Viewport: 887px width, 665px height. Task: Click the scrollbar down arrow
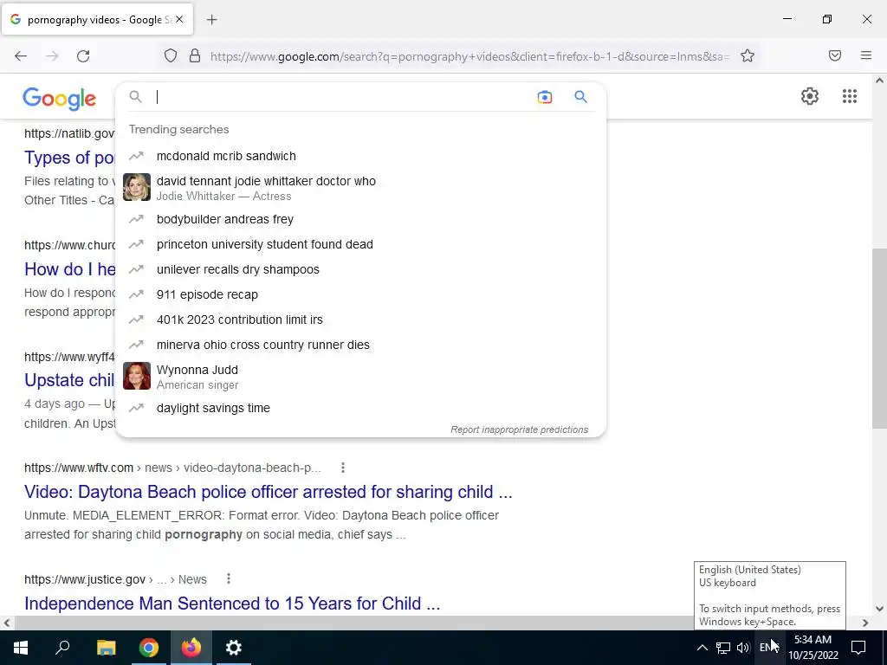click(879, 609)
